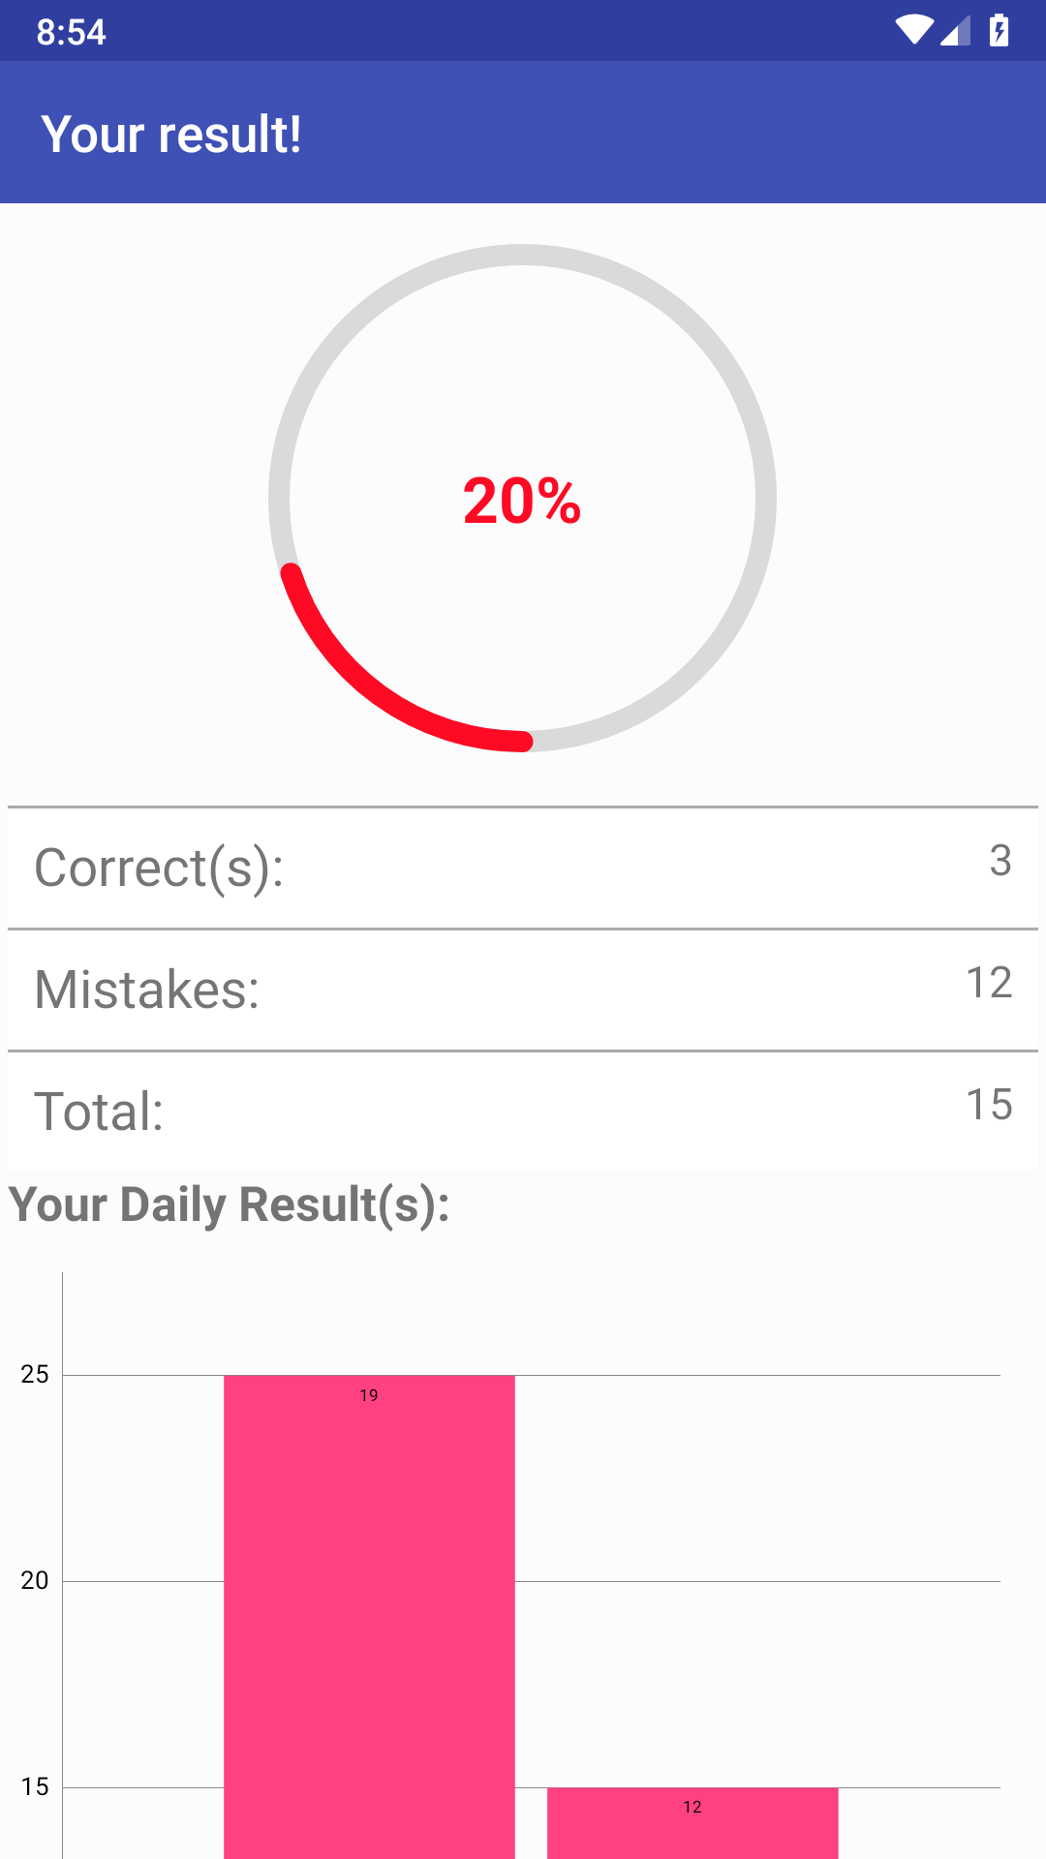Tap the total count value 15
The image size is (1046, 1859).
click(989, 1104)
